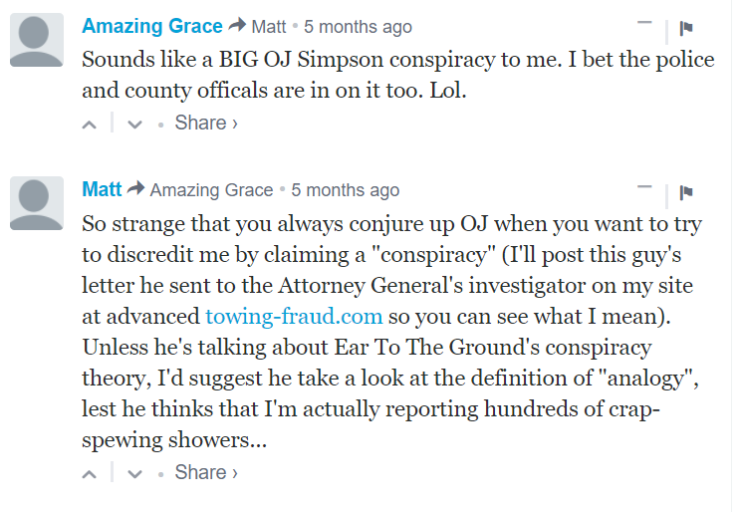Upvote Amazing Grace's OJ Simpson comment
741x512 pixels.
(90, 125)
